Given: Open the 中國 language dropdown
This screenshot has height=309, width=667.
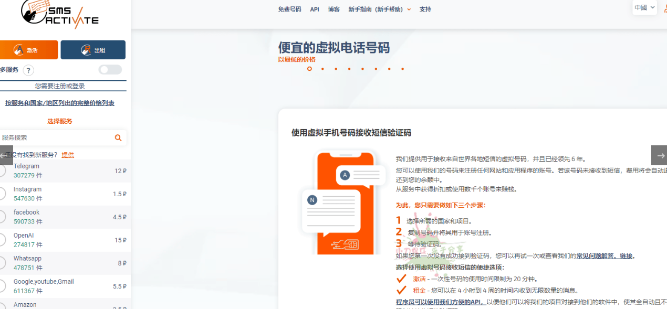Looking at the screenshot, I should pyautogui.click(x=644, y=7).
